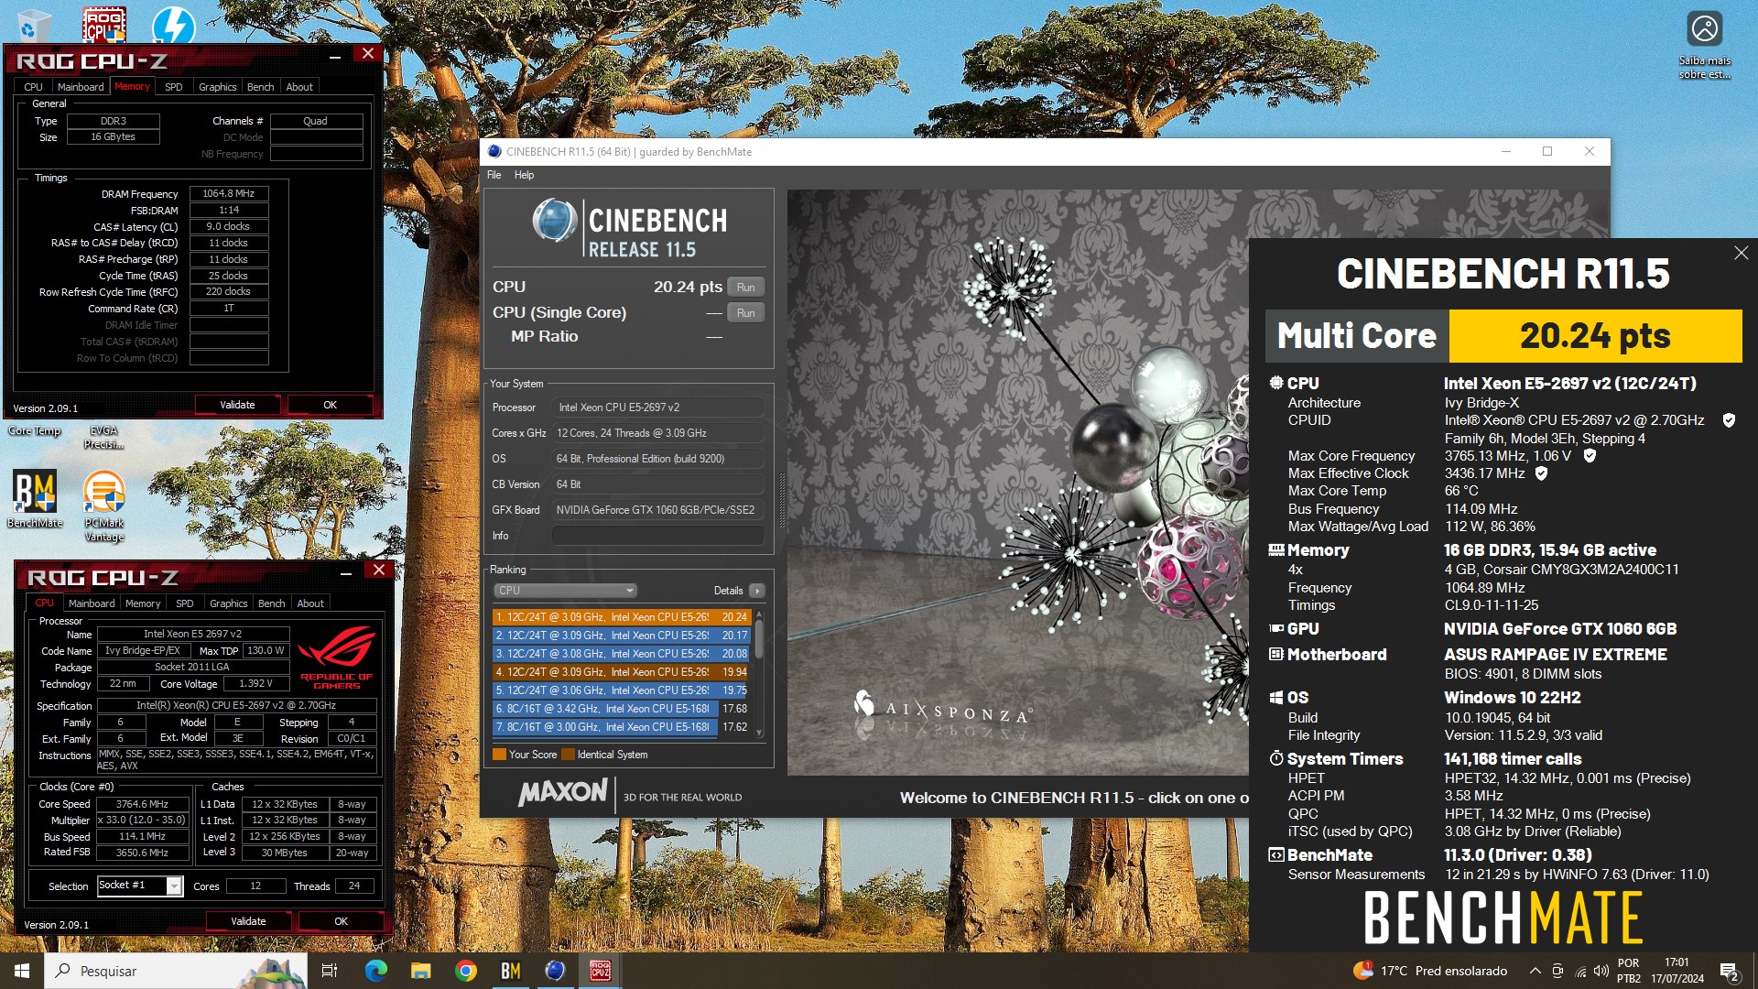This screenshot has height=989, width=1758.
Task: Open About tab in upper CPU-Z window
Action: 299,87
